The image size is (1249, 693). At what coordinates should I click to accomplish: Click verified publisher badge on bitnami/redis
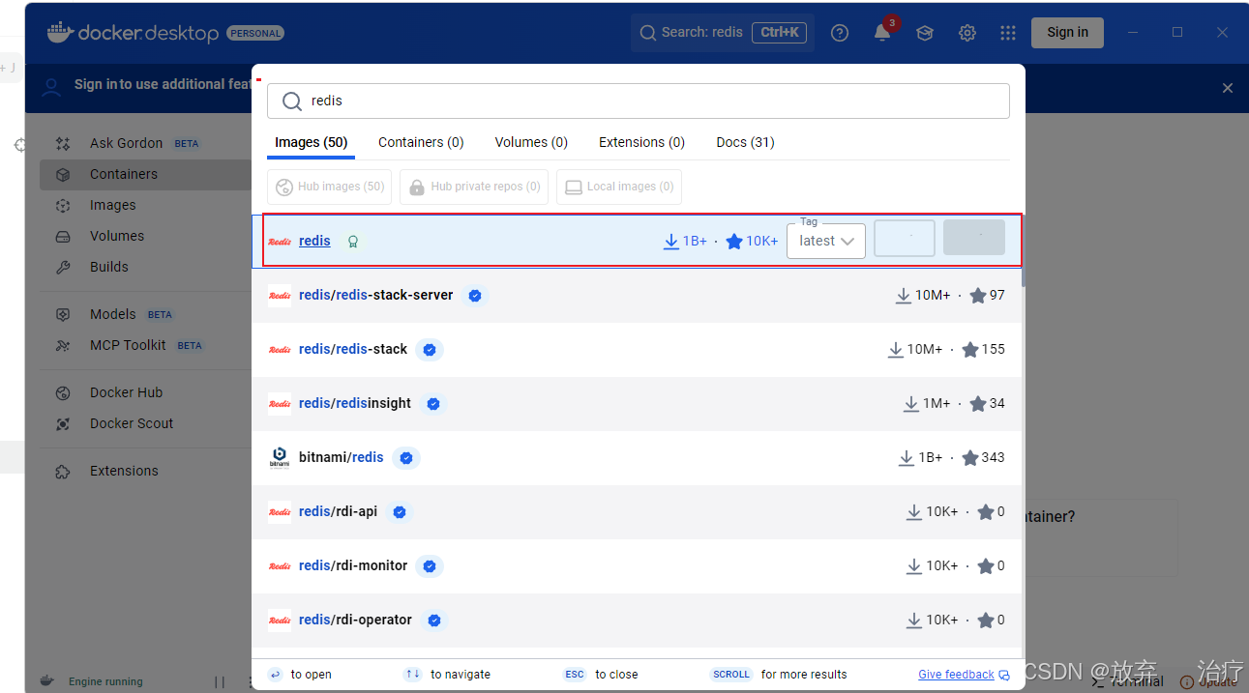tap(406, 458)
